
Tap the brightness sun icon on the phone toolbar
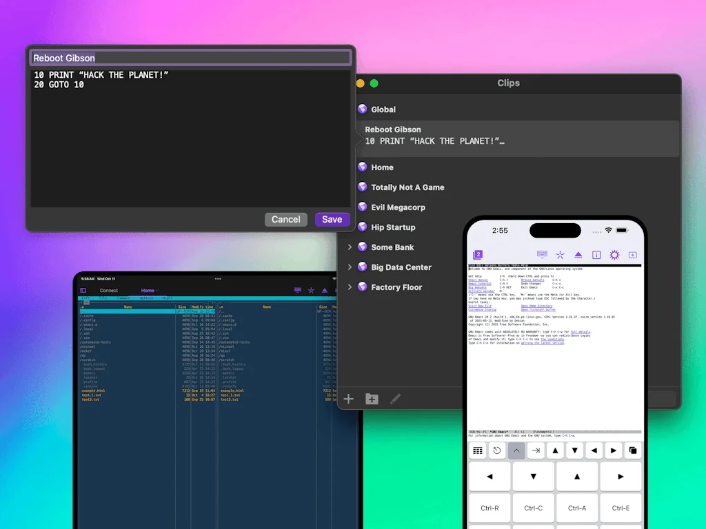pyautogui.click(x=614, y=254)
